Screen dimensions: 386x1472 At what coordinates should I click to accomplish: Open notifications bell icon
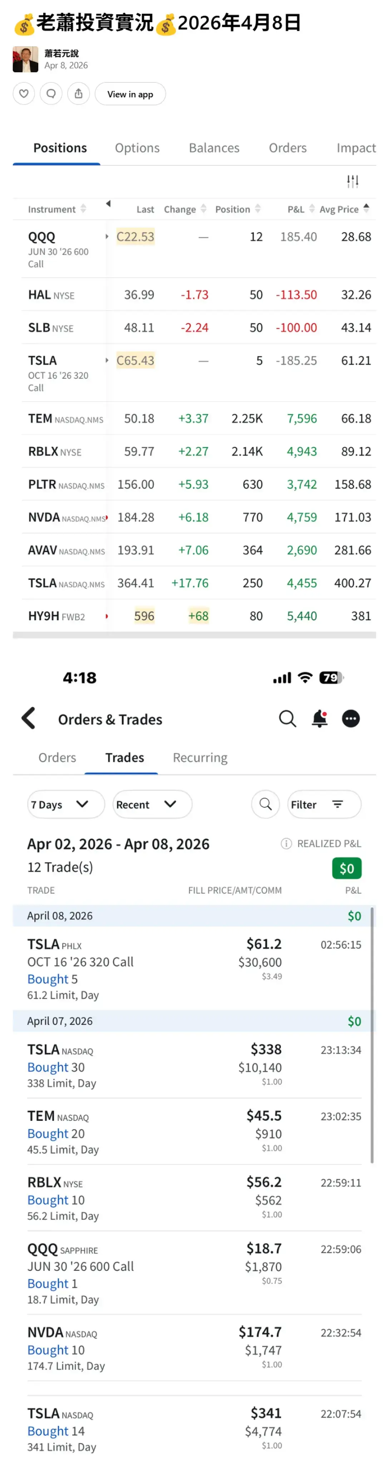pos(319,718)
